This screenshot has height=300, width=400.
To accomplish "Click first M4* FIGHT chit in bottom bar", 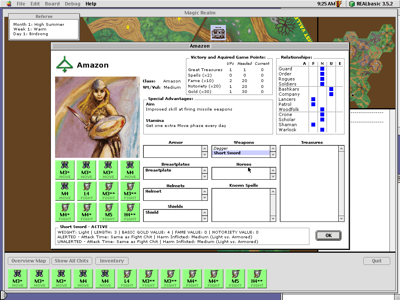I will [192, 279].
